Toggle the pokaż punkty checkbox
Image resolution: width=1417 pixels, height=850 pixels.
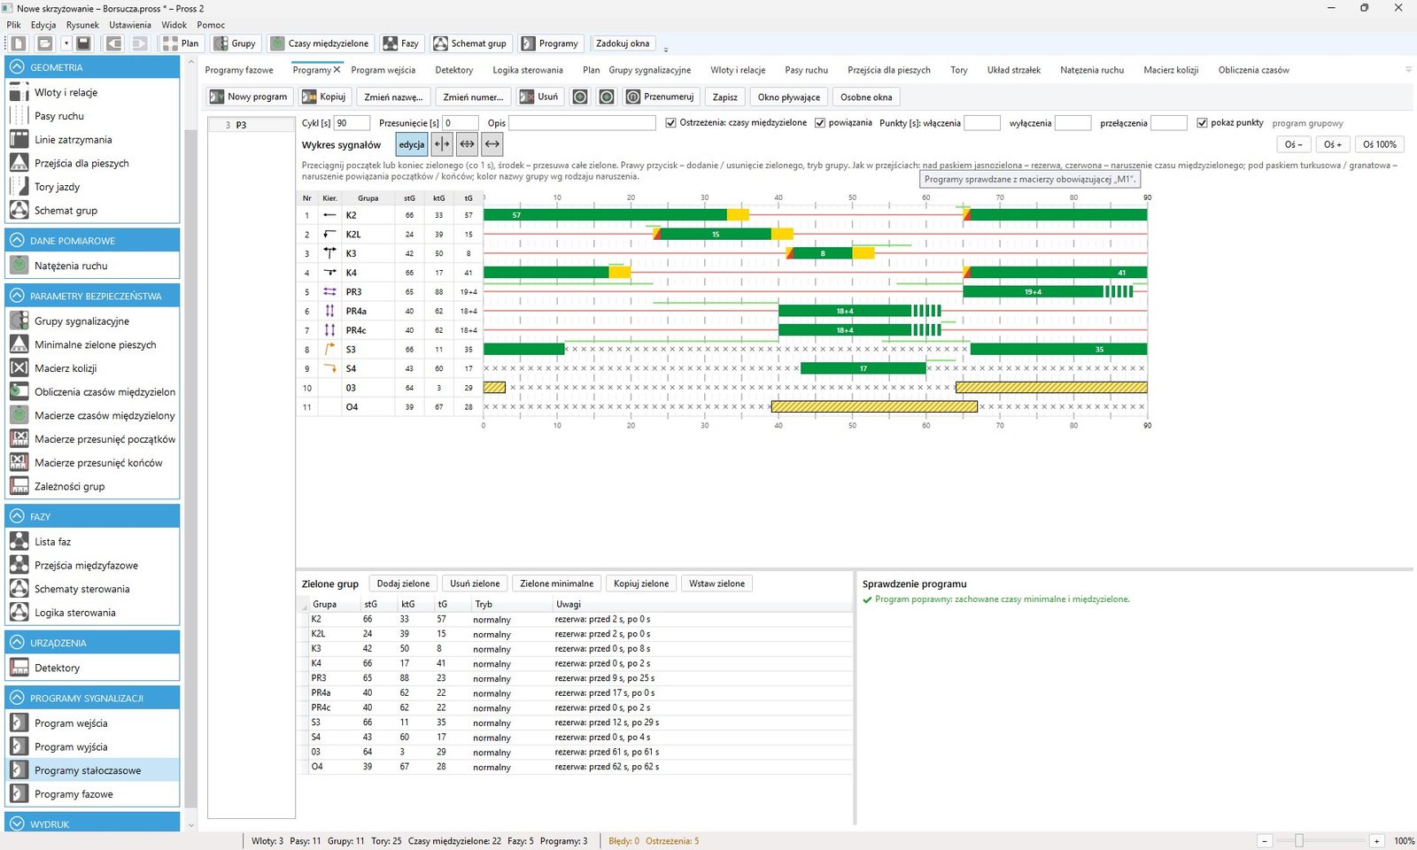pos(1202,123)
